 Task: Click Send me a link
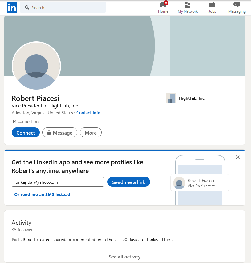(x=129, y=182)
